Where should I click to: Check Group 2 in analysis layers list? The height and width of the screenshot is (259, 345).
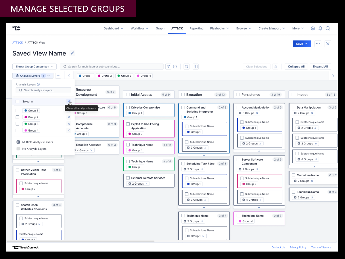point(18,117)
